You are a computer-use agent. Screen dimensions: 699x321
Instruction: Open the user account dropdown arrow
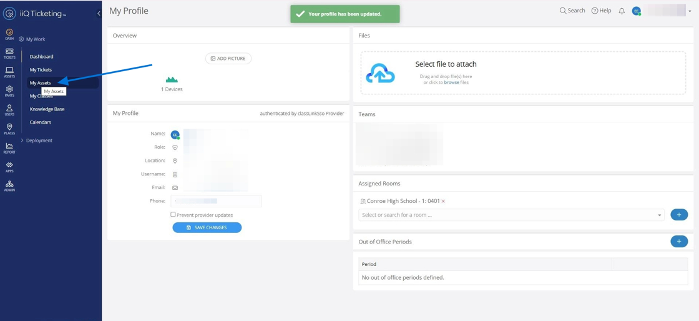click(x=690, y=11)
